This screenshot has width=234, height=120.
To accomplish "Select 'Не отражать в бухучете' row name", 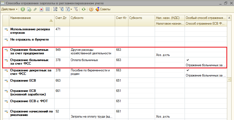I will [30, 39].
